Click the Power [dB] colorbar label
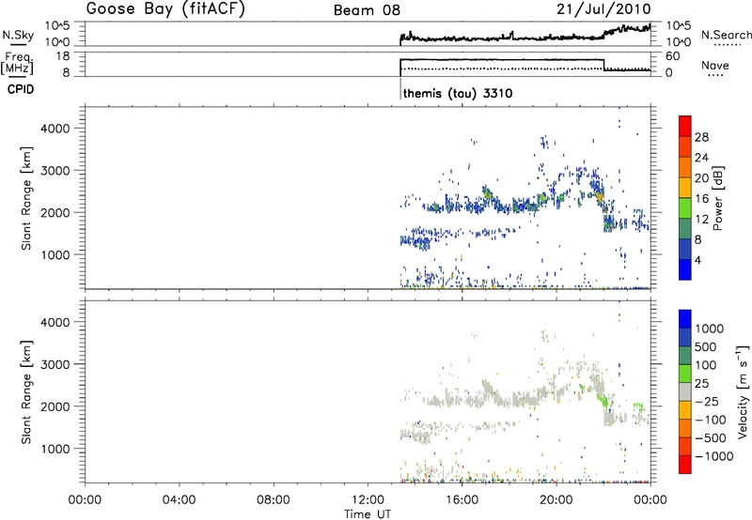 (x=717, y=198)
